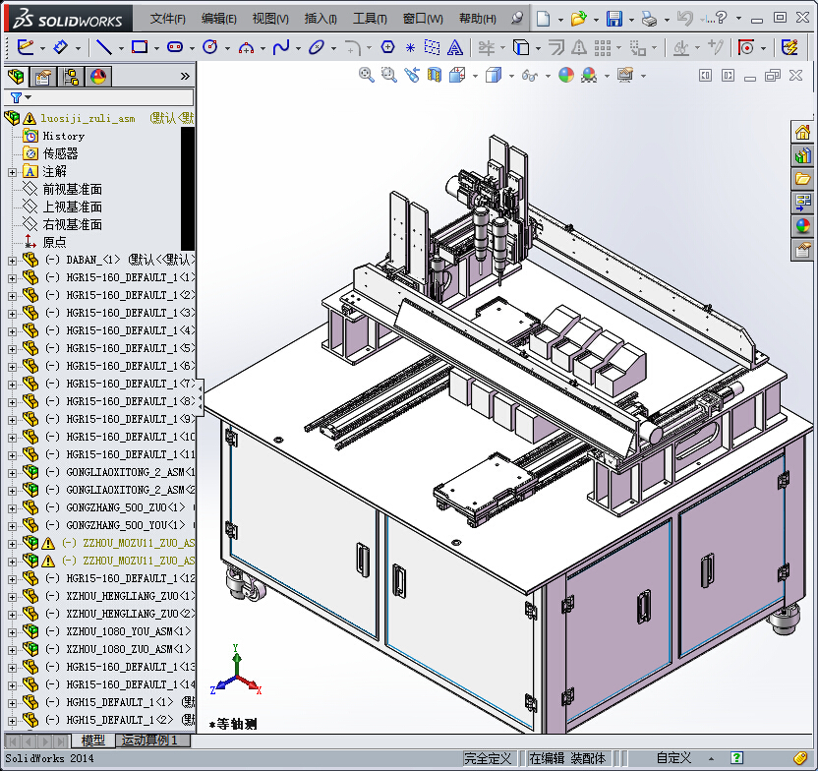The width and height of the screenshot is (818, 771).
Task: Click the Edit Appearance color ball icon
Action: (566, 75)
